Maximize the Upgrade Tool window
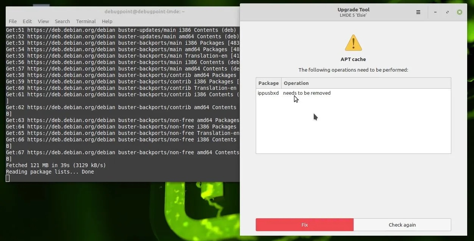The width and height of the screenshot is (474, 241). [447, 12]
